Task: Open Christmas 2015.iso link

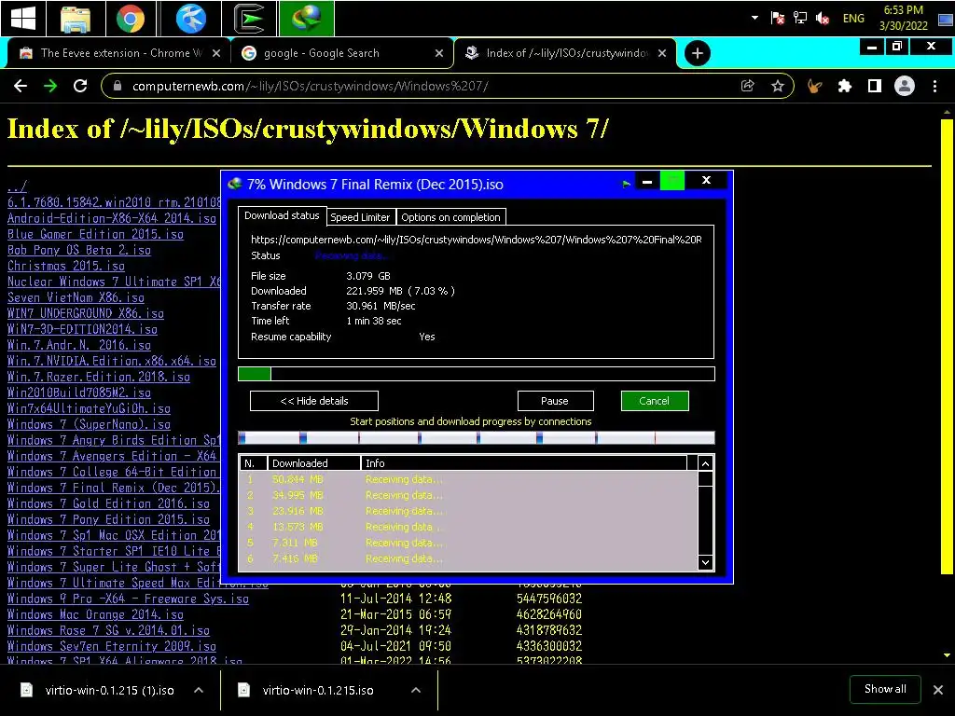Action: click(x=66, y=266)
